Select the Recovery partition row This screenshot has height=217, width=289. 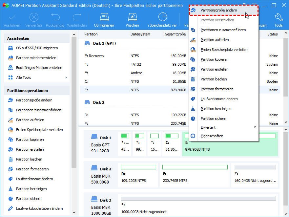click(180, 56)
